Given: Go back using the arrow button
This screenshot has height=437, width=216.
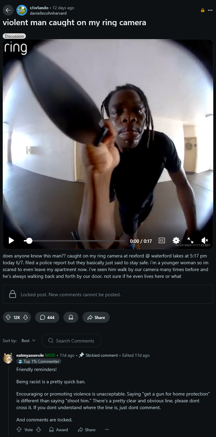Looking at the screenshot, I should pos(8,10).
